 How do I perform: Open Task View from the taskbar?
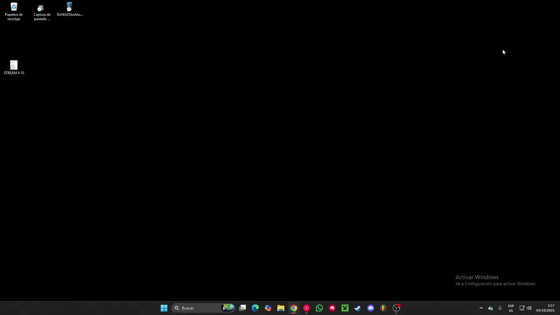tap(243, 308)
